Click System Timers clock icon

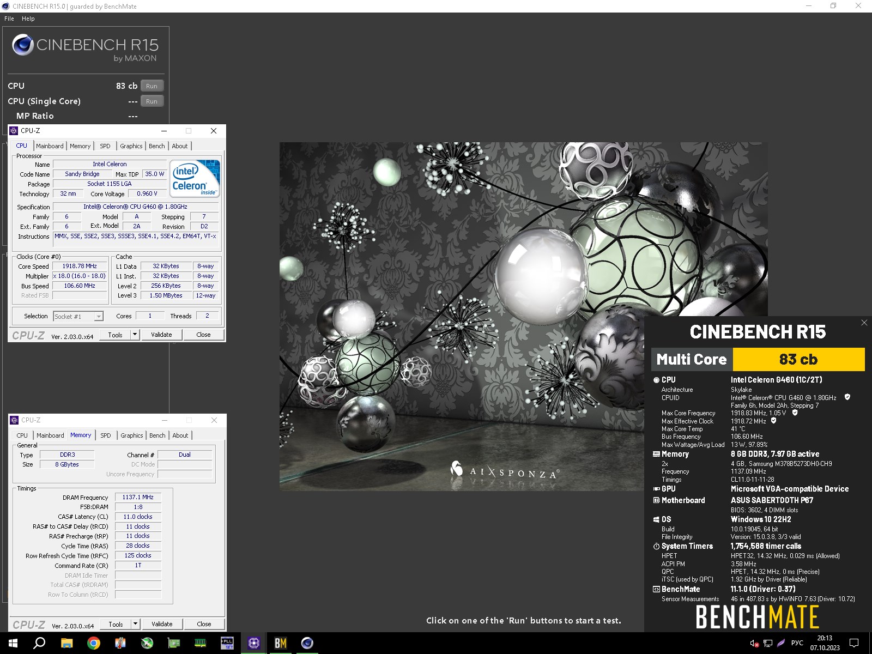tap(656, 546)
